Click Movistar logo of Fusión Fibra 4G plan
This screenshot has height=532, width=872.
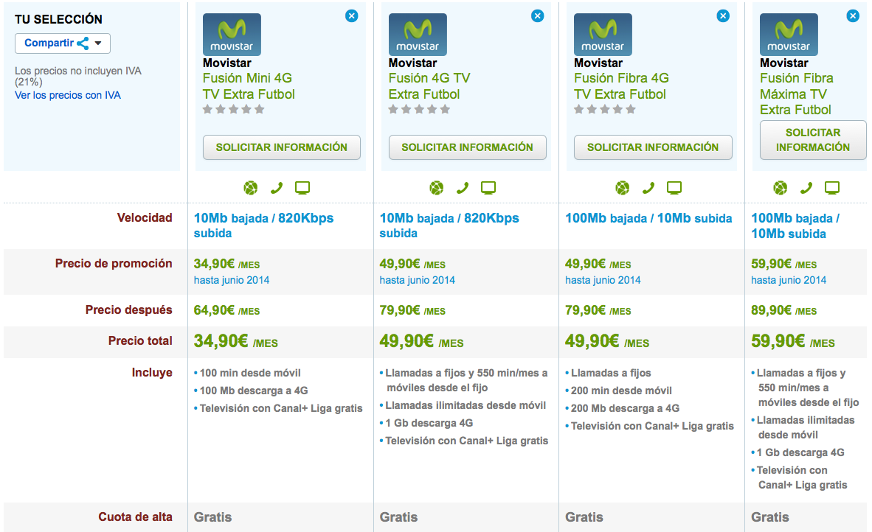(603, 35)
